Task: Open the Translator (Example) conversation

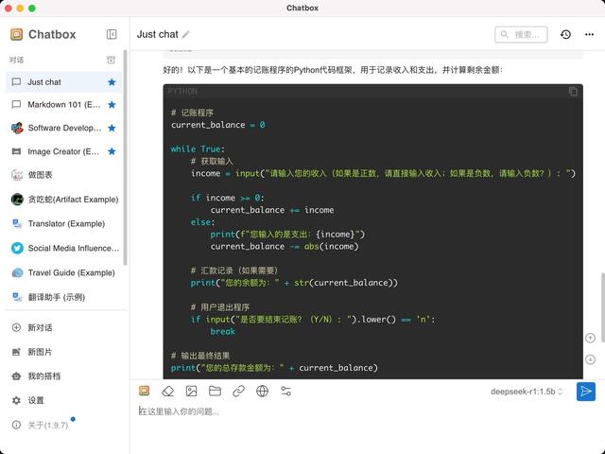Action: (x=64, y=224)
